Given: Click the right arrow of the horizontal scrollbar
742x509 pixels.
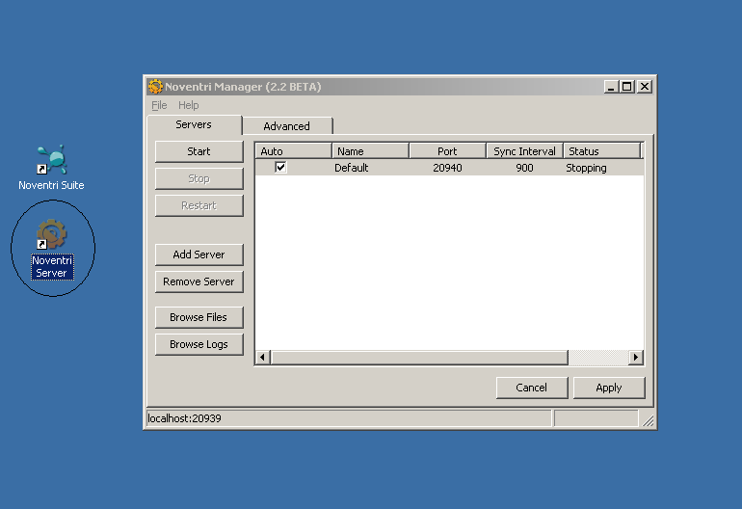Looking at the screenshot, I should (x=636, y=357).
